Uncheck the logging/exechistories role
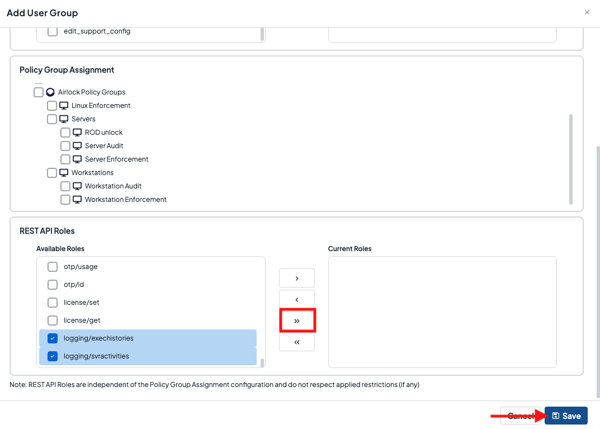 (53, 338)
